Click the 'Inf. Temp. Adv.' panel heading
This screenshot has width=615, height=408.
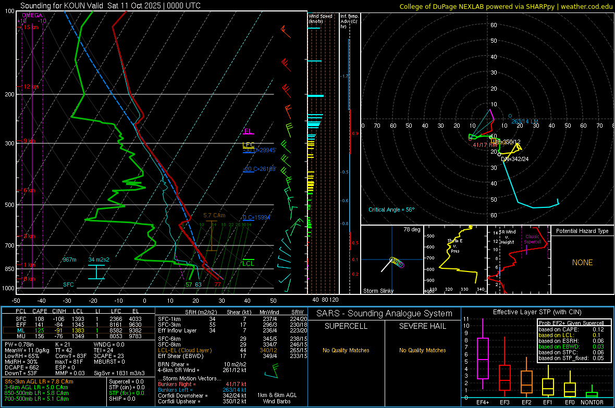click(x=349, y=21)
